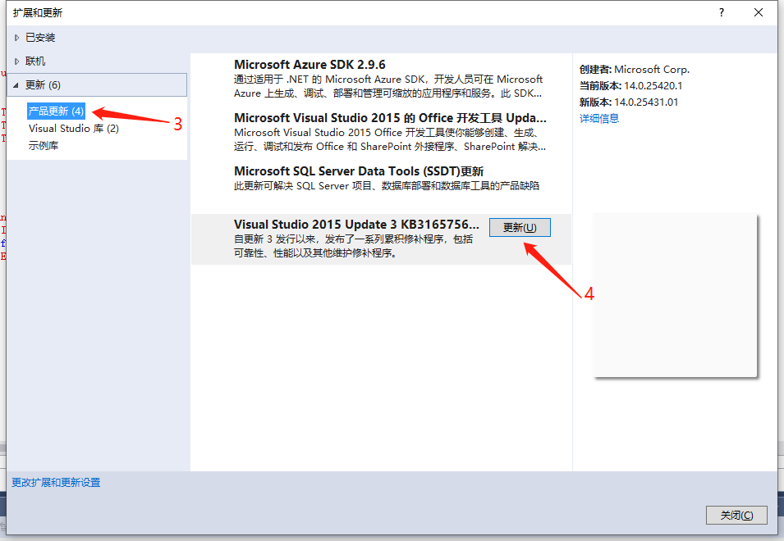The image size is (784, 541).
Task: Select Visual Studio 库 (2) item
Action: (x=74, y=128)
